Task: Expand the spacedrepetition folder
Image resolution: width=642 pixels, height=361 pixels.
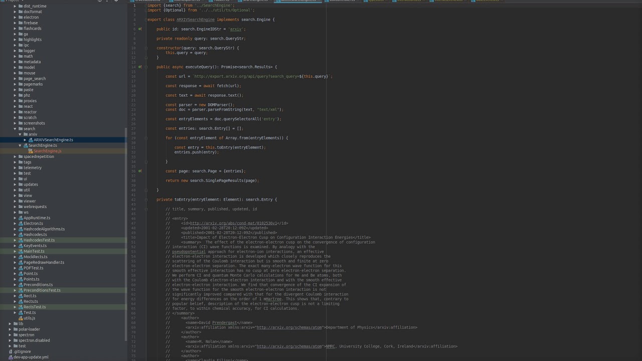Action: pos(15,156)
